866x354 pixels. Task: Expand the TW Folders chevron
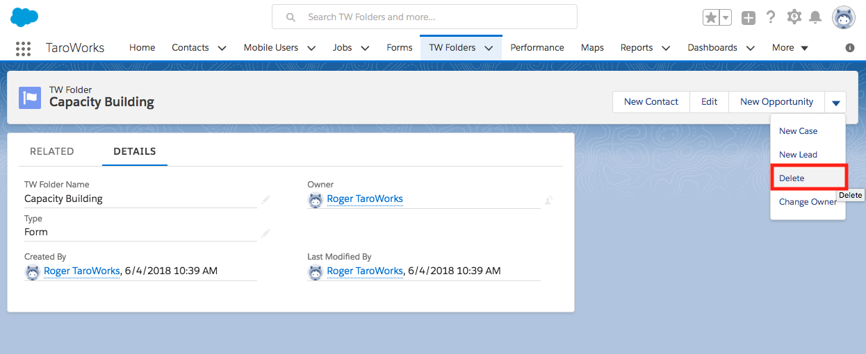pos(489,48)
